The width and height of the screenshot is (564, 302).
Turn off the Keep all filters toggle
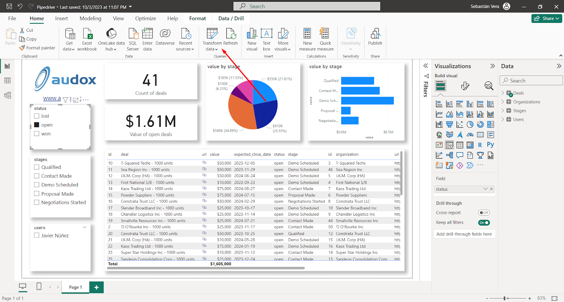[x=484, y=222]
